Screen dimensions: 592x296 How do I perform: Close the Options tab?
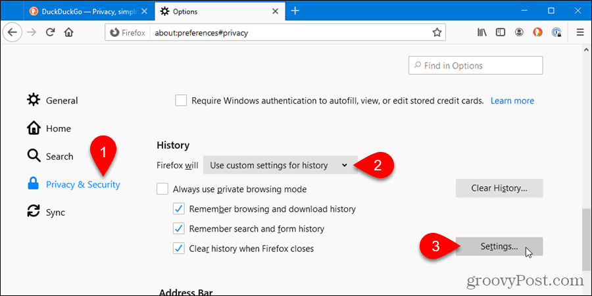pyautogui.click(x=274, y=11)
